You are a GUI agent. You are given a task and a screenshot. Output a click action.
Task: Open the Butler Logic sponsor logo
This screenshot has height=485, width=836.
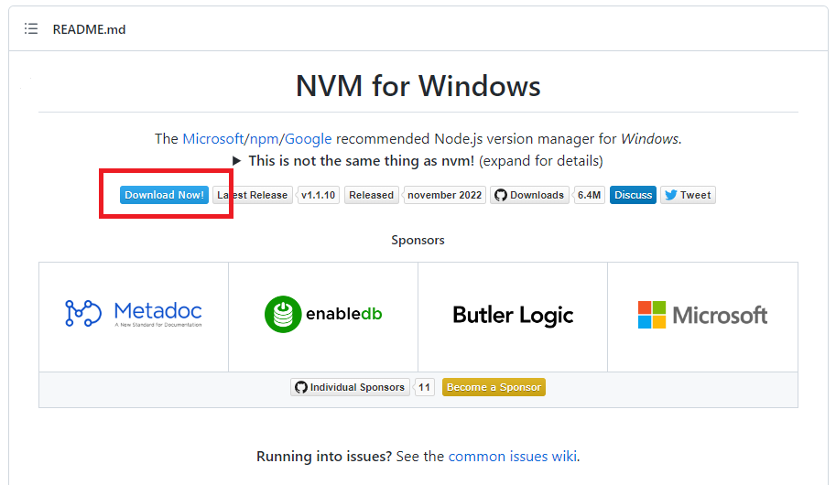click(x=513, y=315)
